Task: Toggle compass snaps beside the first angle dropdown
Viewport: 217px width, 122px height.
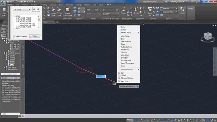Action: point(75,8)
